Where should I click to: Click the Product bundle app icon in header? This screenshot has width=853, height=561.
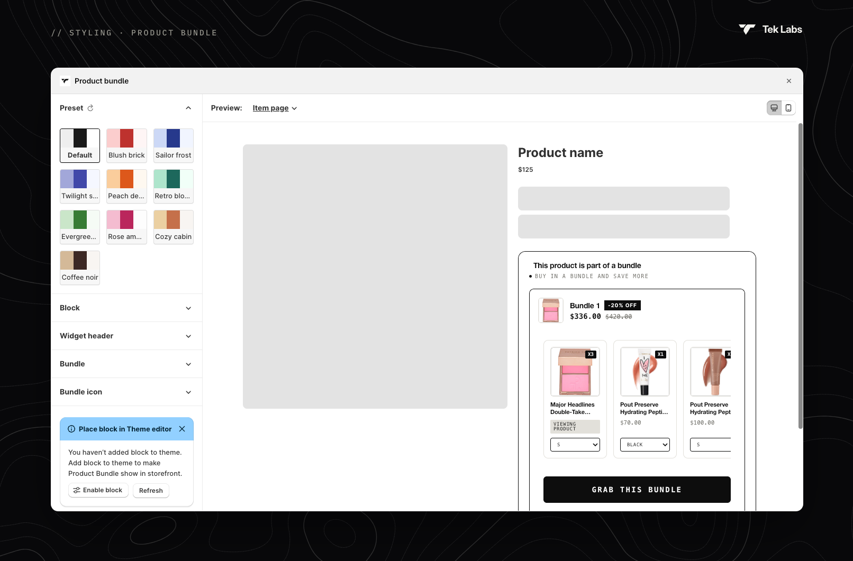click(65, 81)
